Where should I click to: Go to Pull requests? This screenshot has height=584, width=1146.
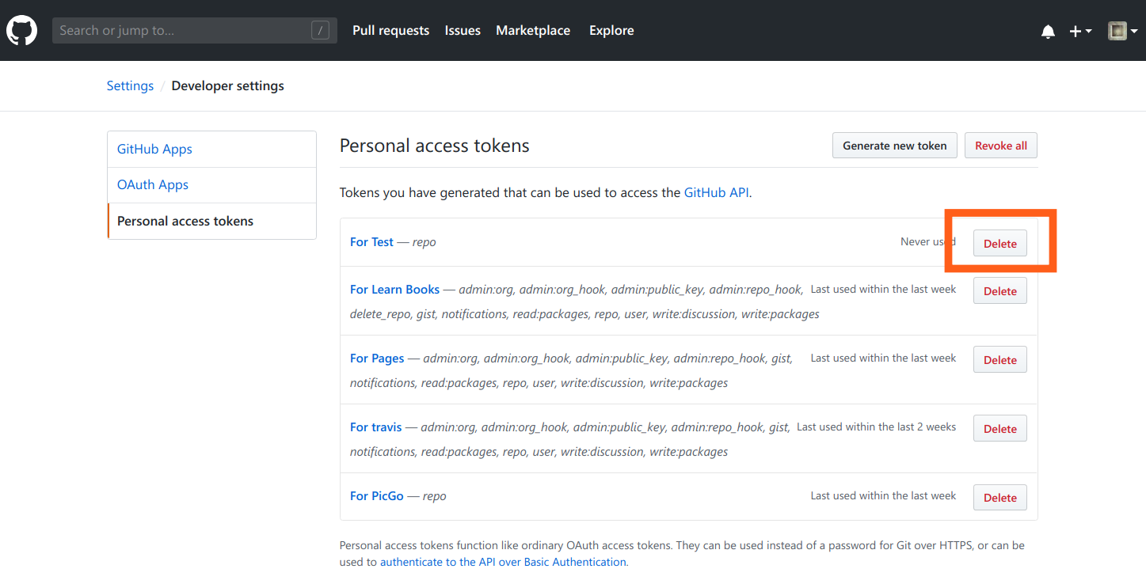point(390,31)
